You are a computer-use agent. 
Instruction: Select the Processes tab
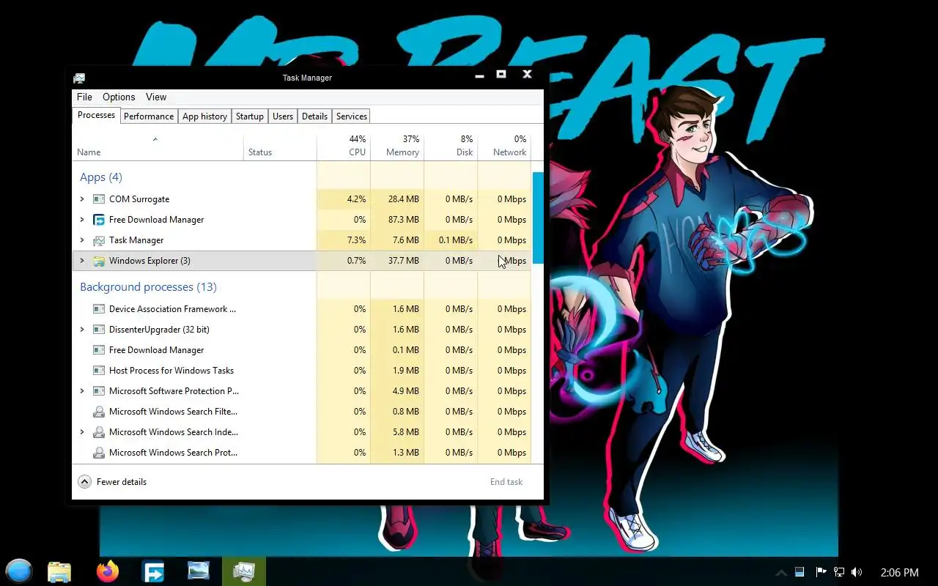[96, 116]
